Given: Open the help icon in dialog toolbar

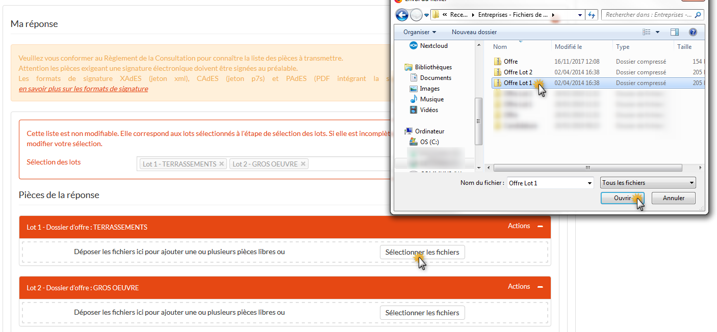Looking at the screenshot, I should (693, 32).
